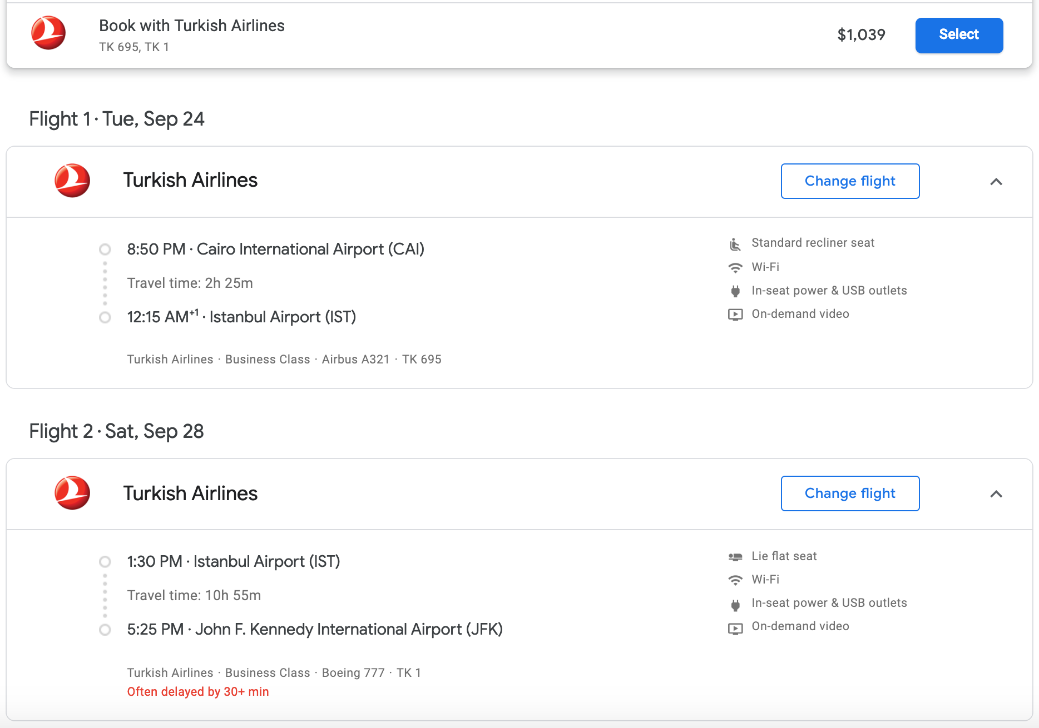The height and width of the screenshot is (728, 1039).
Task: Click the JFK arrival circle marker
Action: pos(105,630)
